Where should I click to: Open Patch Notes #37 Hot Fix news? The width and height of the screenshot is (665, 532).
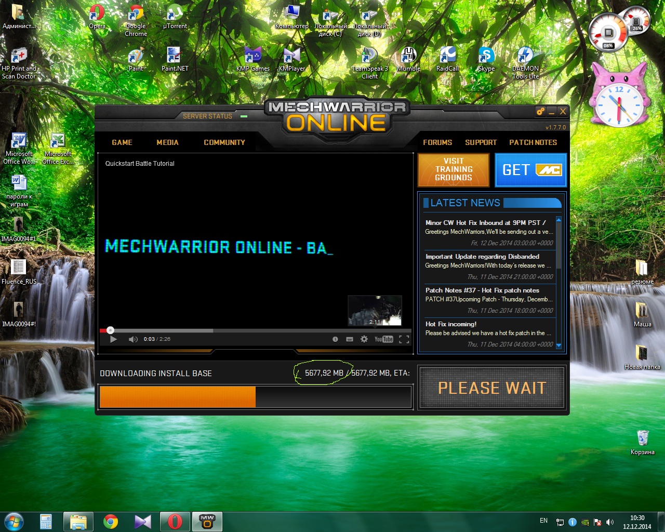point(489,300)
